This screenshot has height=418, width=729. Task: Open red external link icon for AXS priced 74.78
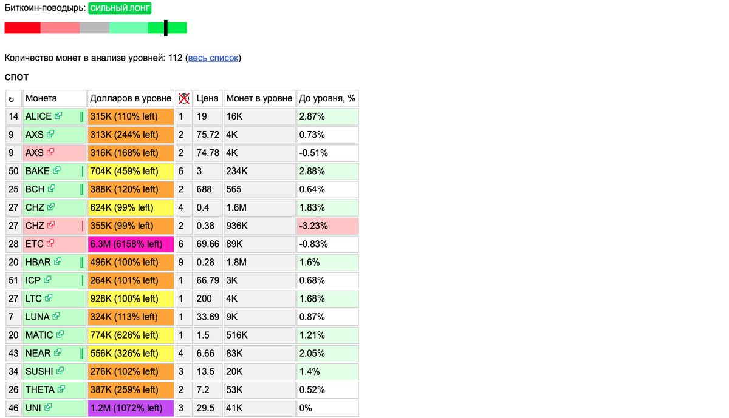pos(50,152)
